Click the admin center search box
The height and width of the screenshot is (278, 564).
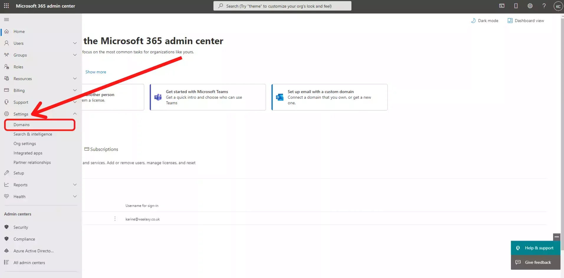[282, 6]
